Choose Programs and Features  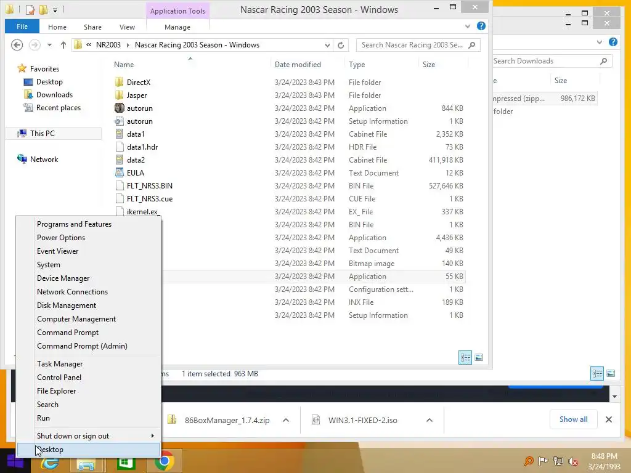(x=88, y=224)
